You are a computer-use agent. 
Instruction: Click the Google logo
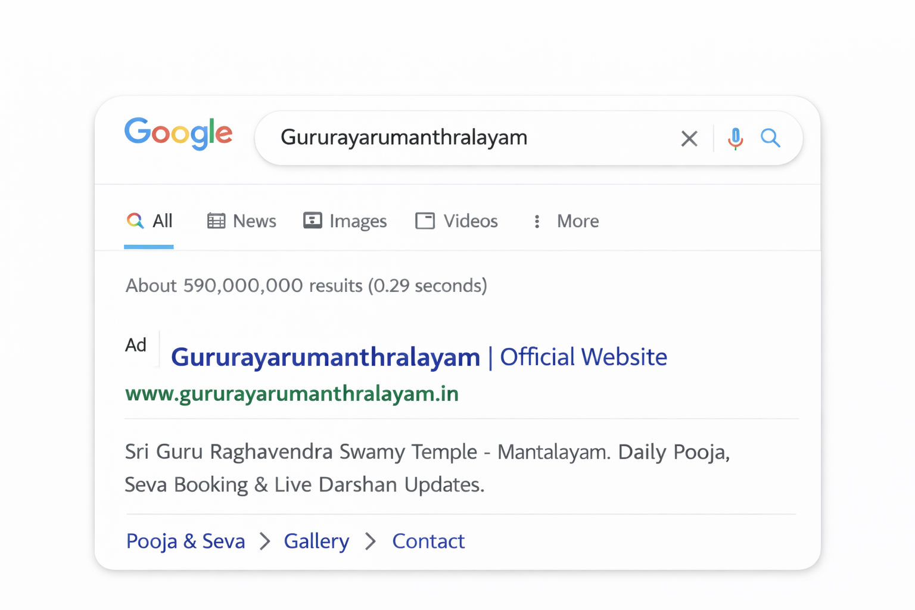click(178, 133)
